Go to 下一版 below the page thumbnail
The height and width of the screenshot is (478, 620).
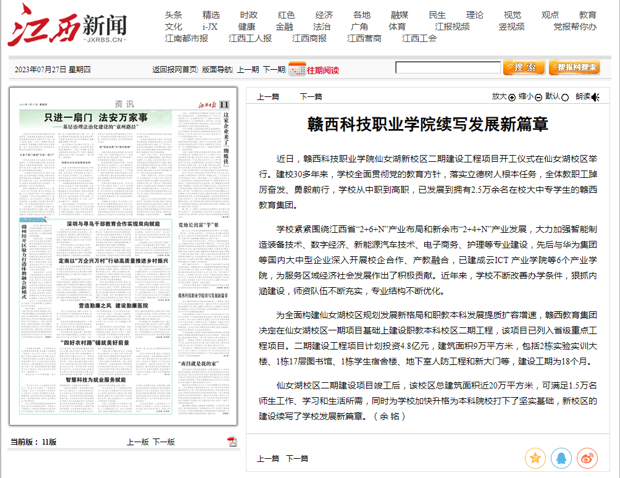(x=164, y=442)
